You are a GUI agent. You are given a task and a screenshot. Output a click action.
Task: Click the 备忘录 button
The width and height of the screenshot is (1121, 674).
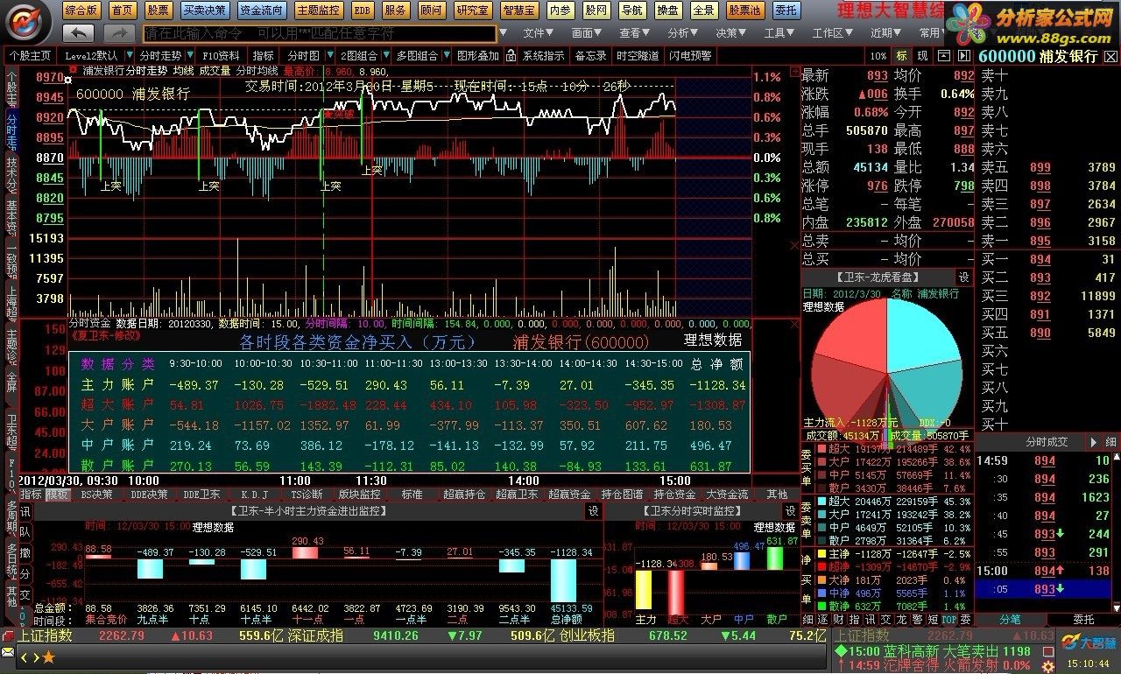click(591, 55)
